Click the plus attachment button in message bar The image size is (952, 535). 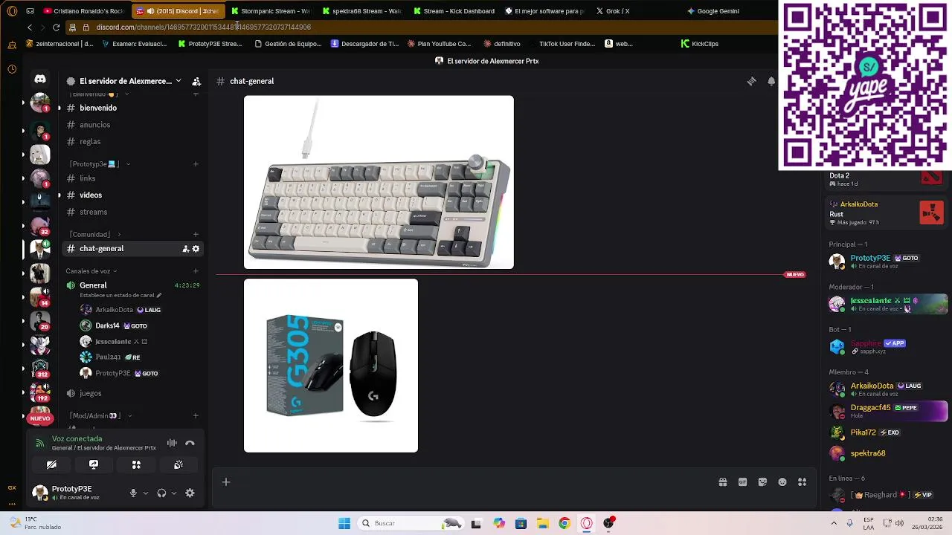pos(226,482)
